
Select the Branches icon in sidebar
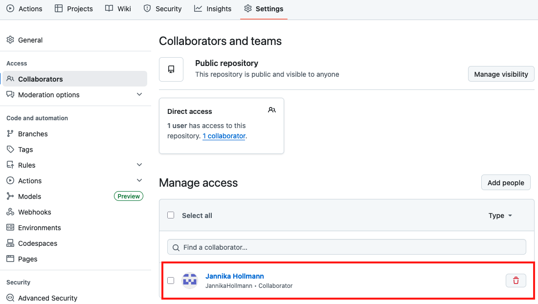10,133
